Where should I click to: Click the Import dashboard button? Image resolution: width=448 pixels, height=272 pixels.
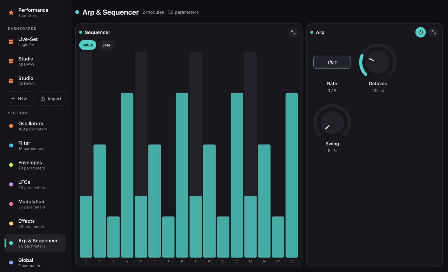click(51, 99)
